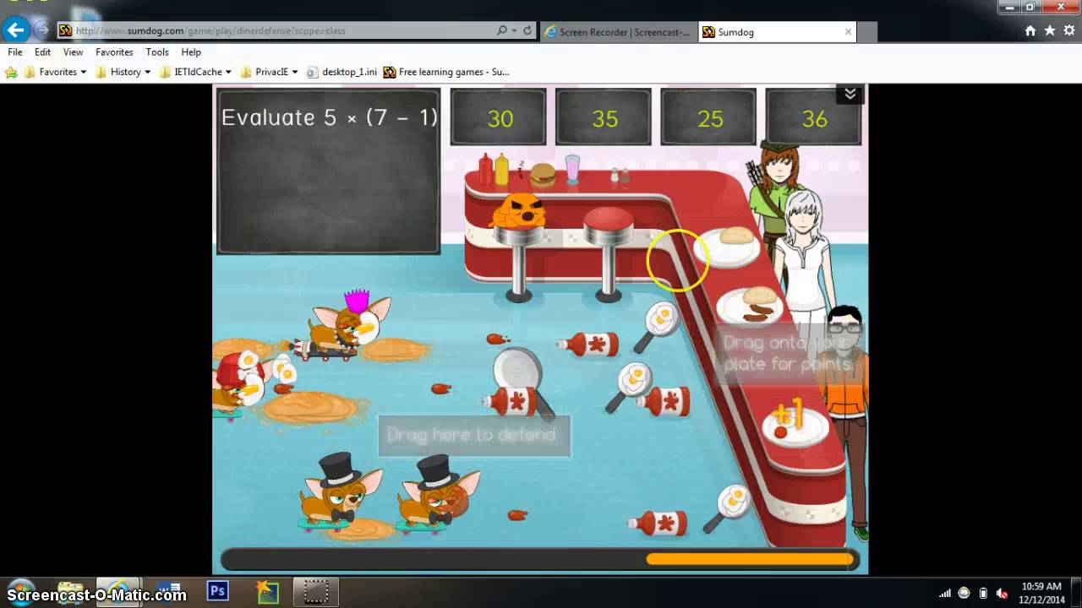The width and height of the screenshot is (1082, 608).
Task: Open the Edit menu
Action: click(42, 52)
